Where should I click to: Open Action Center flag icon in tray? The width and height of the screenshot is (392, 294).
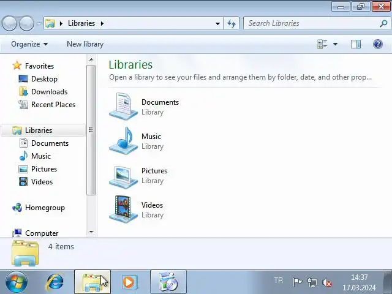pos(297,283)
